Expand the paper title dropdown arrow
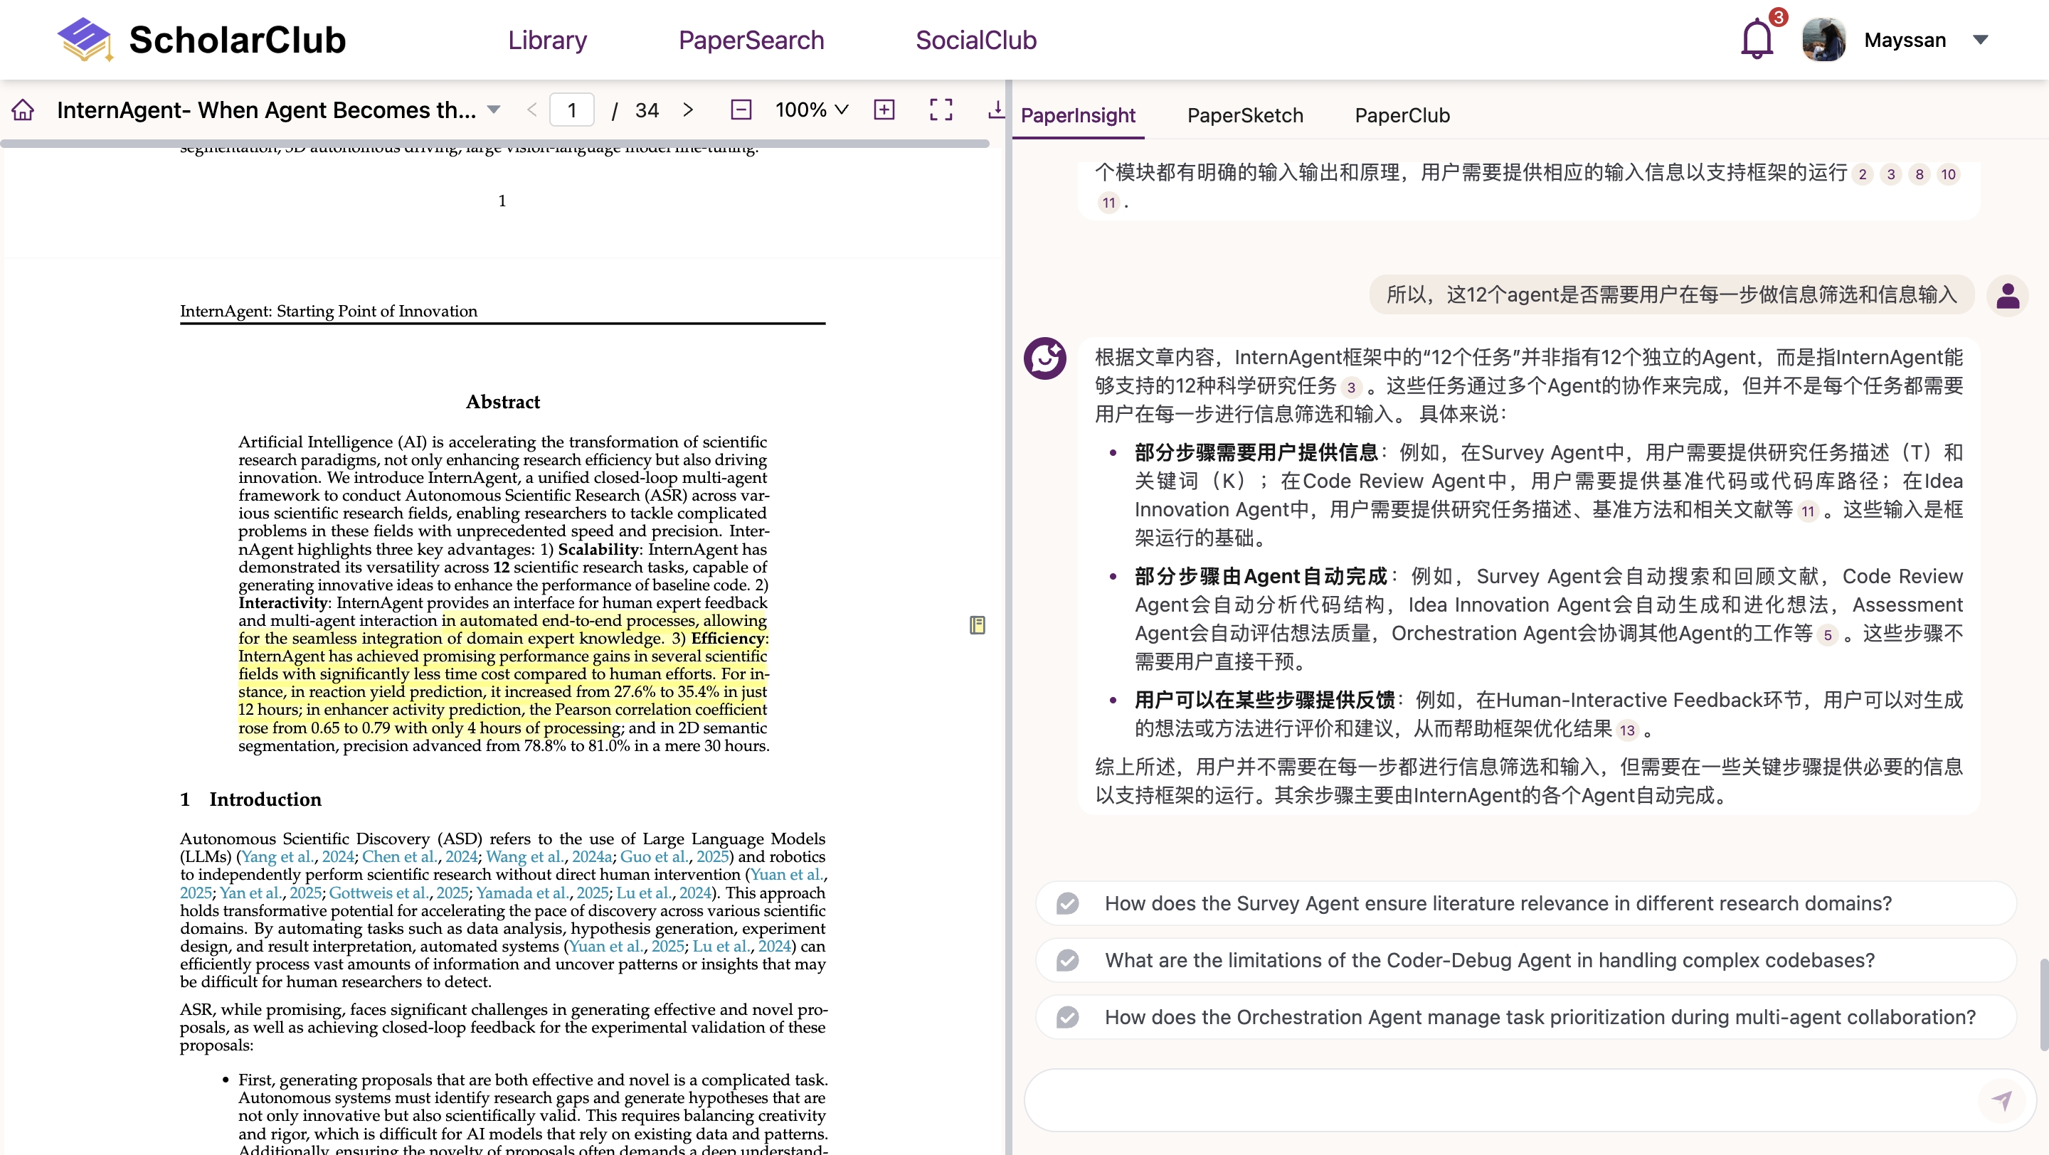Viewport: 2049px width, 1155px height. point(494,110)
